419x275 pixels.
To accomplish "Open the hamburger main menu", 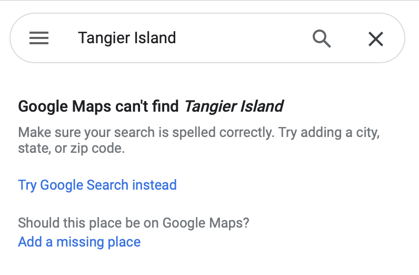I will tap(39, 38).
